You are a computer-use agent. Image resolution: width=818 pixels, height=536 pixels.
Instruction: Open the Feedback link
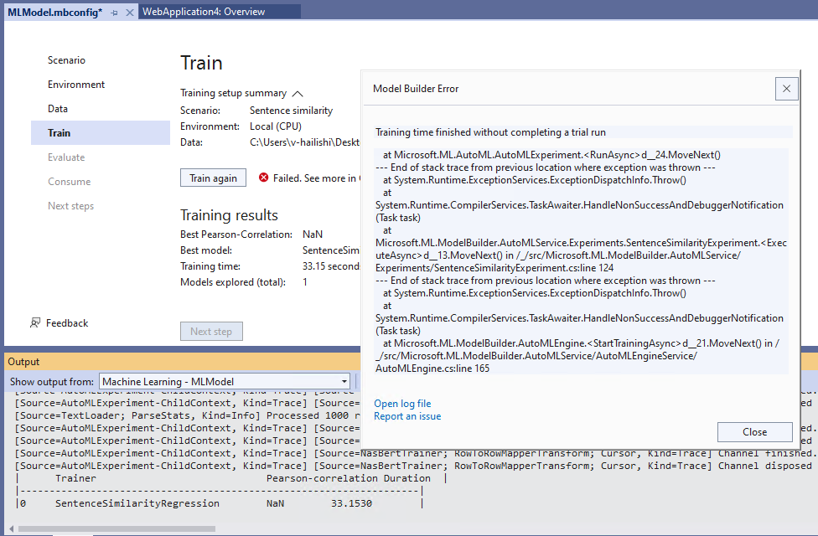(67, 322)
